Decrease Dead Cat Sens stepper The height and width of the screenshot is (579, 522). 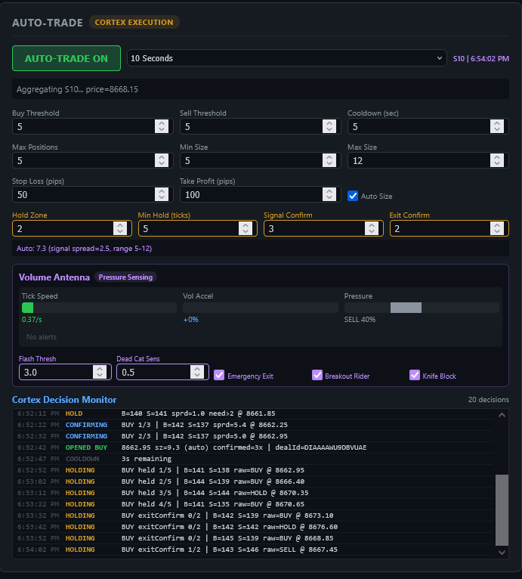tap(197, 375)
